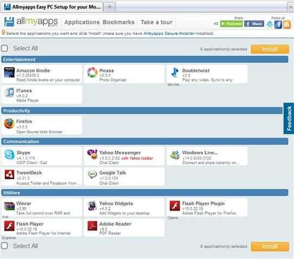294x260 pixels.
Task: Open the Applications menu item
Action: [x=82, y=22]
